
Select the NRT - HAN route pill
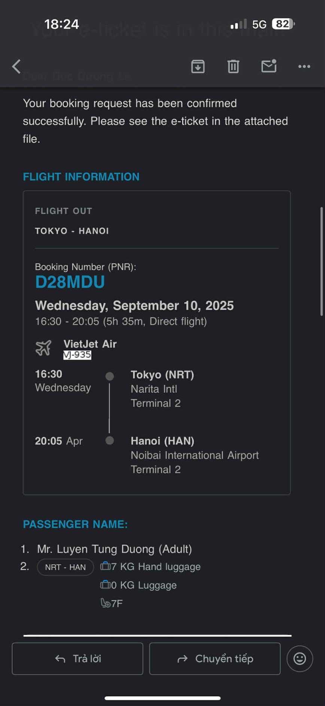tap(65, 567)
